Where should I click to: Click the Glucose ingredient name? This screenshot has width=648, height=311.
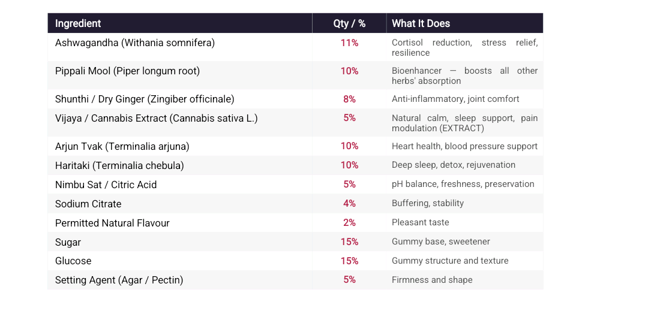pos(73,261)
